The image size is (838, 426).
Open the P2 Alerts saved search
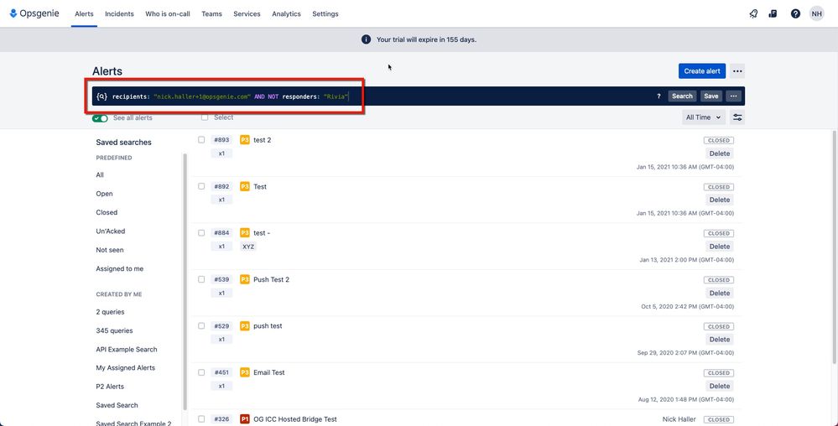[x=110, y=387]
